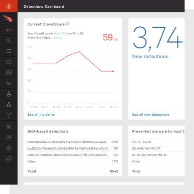
Task: Open the Discover eye icon
Action: [9, 83]
